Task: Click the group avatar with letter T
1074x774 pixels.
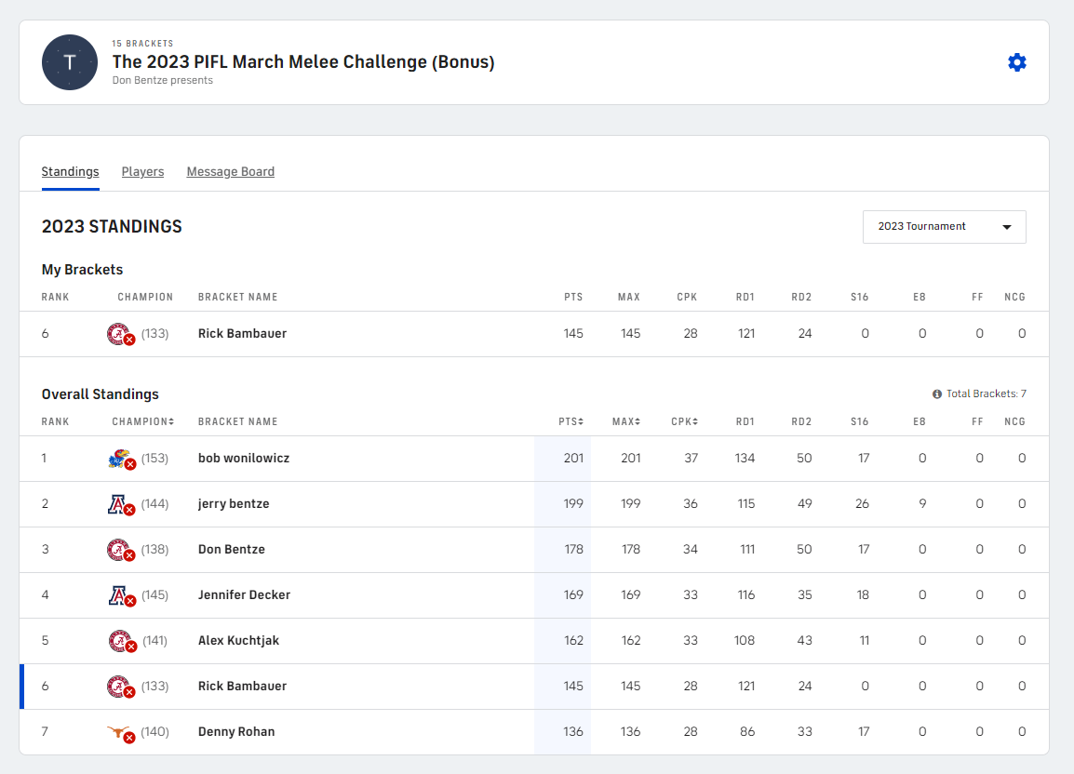Action: [x=70, y=62]
